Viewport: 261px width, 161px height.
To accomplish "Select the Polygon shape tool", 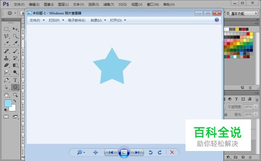I will coord(15,87).
